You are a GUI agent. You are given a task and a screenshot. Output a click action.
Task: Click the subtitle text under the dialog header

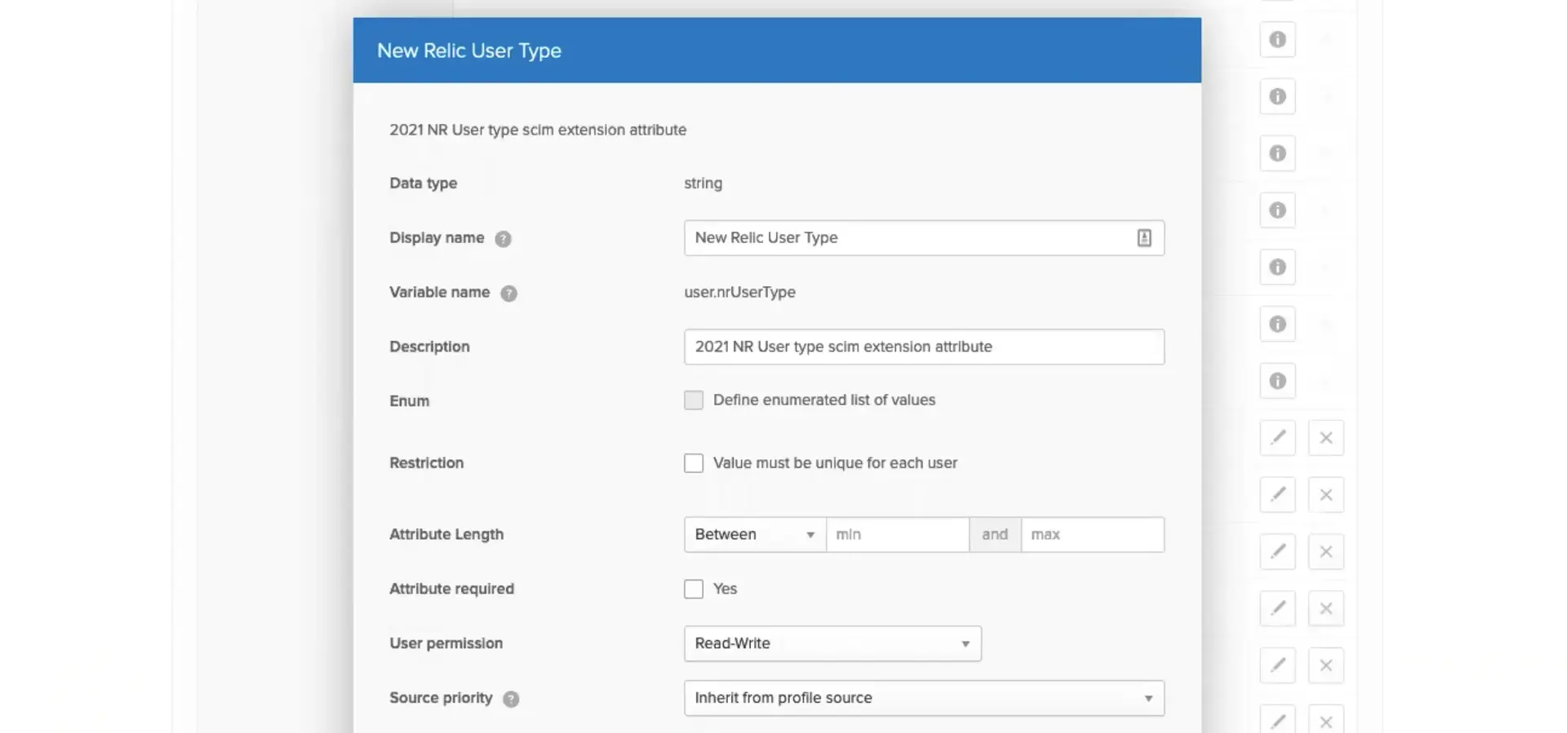pos(538,130)
